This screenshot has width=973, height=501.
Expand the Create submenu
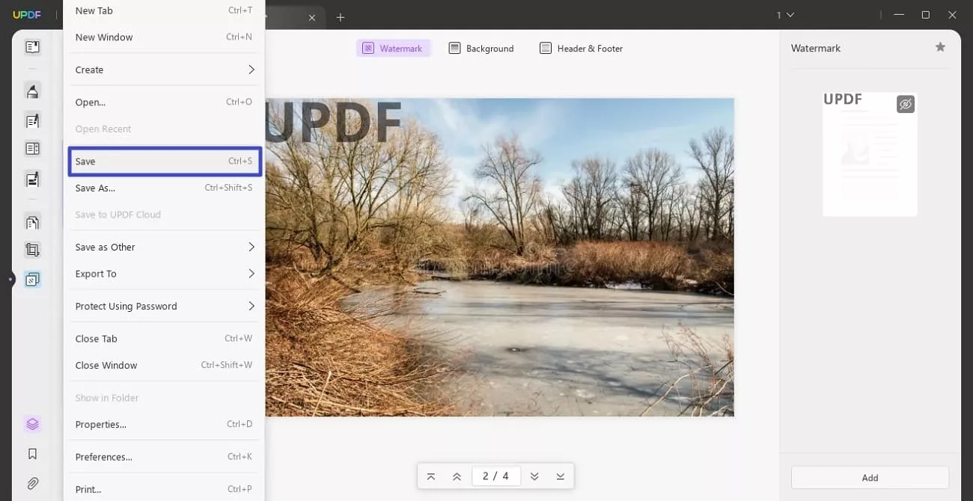pyautogui.click(x=164, y=70)
